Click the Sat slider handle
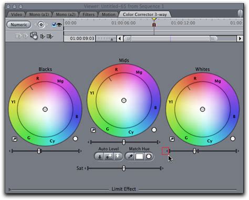249x200 pixels. (x=124, y=169)
